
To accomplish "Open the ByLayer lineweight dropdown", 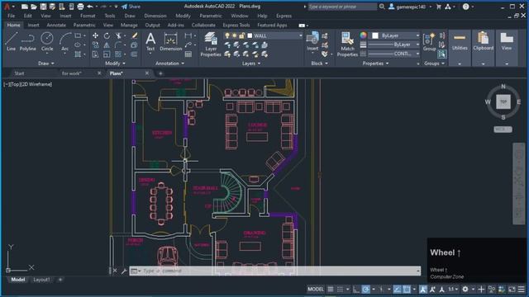I will pos(417,45).
